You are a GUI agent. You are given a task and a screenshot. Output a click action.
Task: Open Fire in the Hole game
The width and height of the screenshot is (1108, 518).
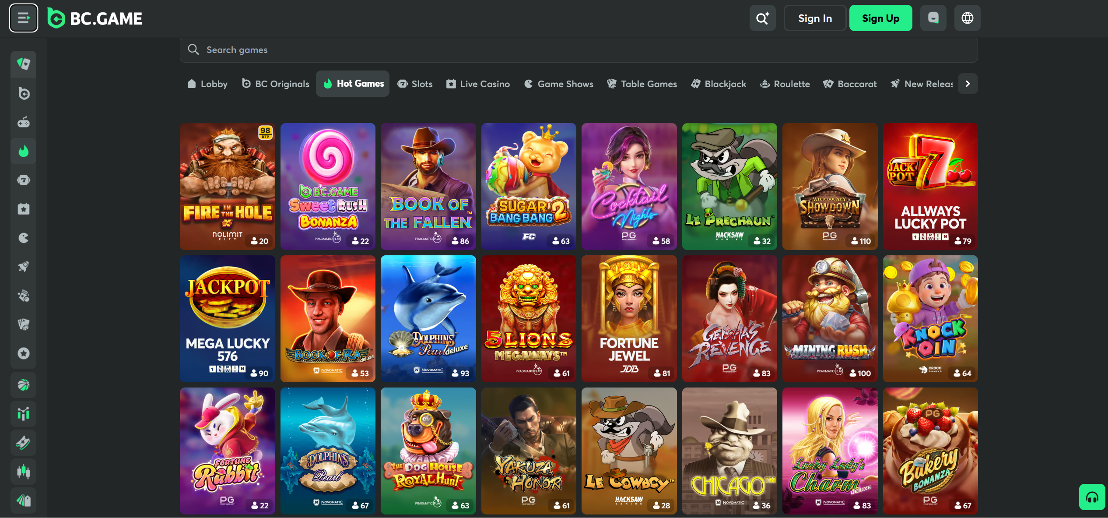click(227, 187)
